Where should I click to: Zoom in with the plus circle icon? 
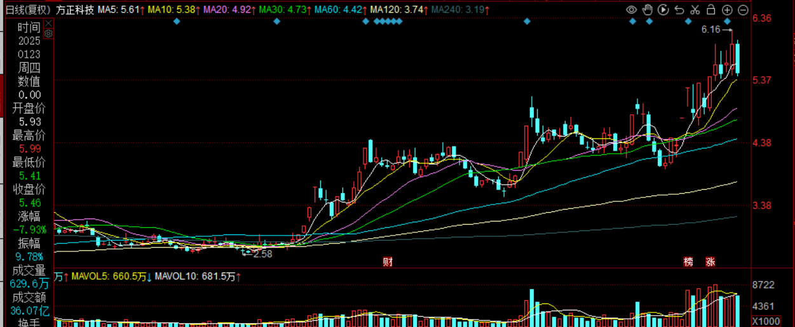point(727,10)
